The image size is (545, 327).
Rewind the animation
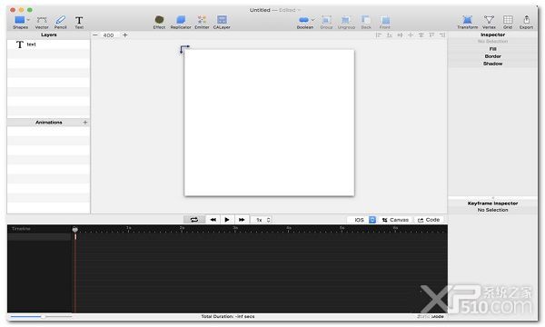(x=213, y=220)
